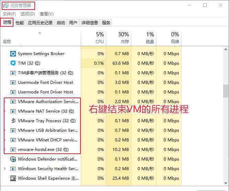Click the icon of Usermode Font Driver Host (3.0 MB)
This screenshot has height=191, width=229.
13,82
